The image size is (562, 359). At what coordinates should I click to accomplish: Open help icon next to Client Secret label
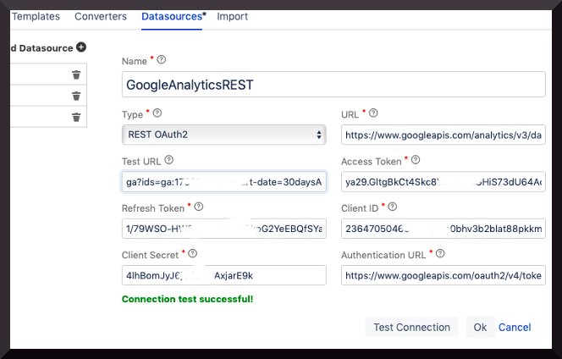[x=192, y=253]
